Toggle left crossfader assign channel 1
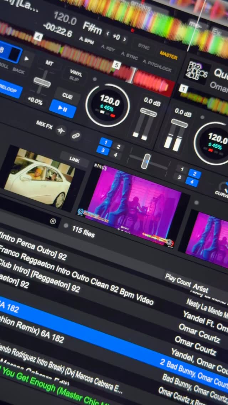Image resolution: width=228 pixels, height=405 pixels. [105, 142]
